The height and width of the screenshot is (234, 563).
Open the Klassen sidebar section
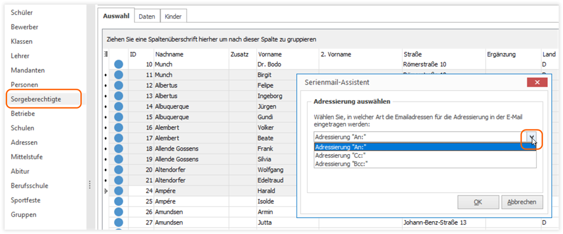[x=22, y=41]
